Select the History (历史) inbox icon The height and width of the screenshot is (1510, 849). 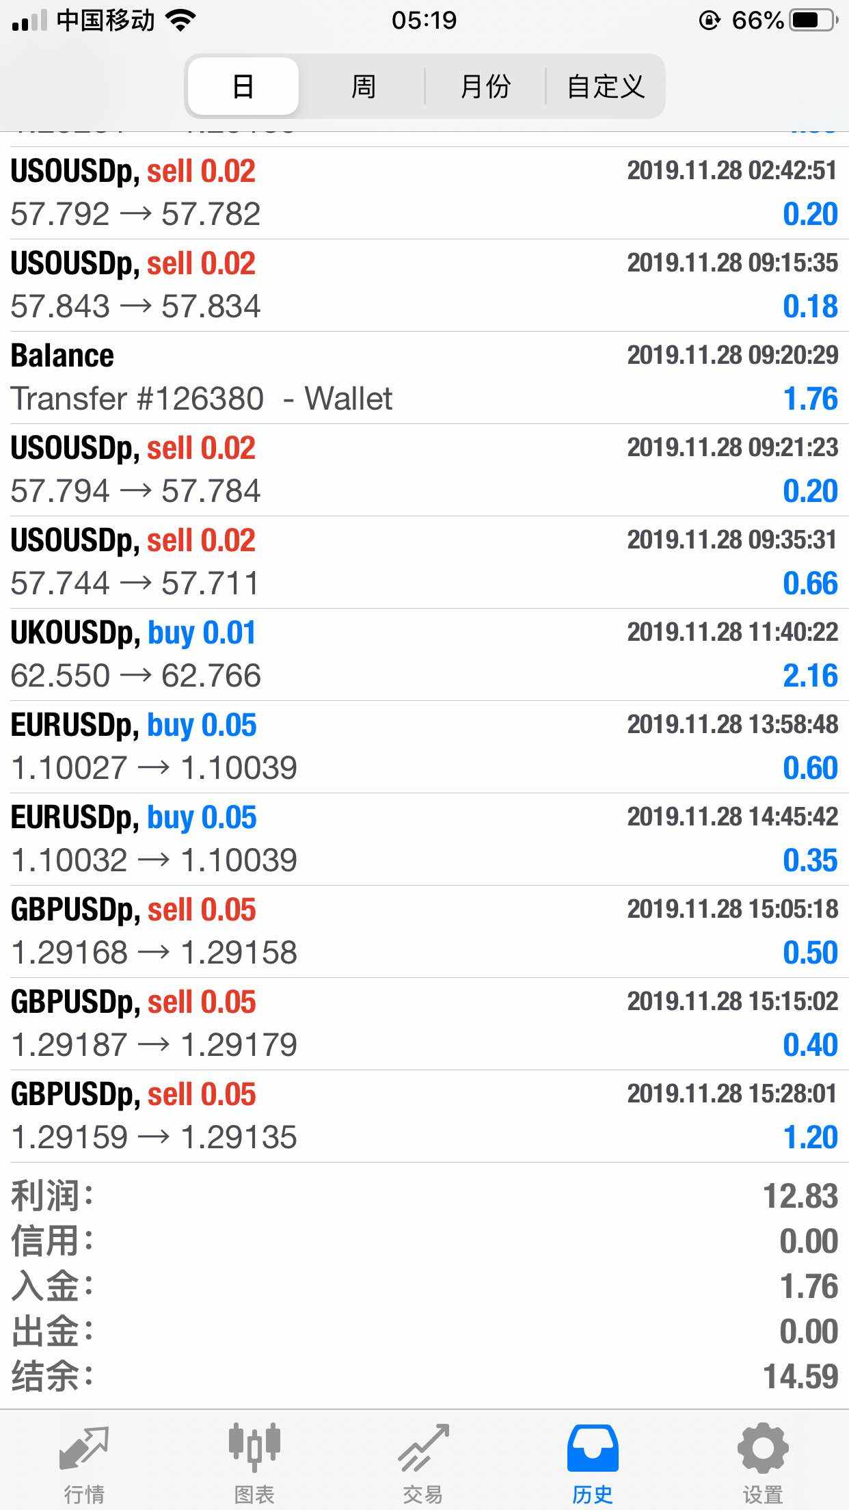point(593,1448)
